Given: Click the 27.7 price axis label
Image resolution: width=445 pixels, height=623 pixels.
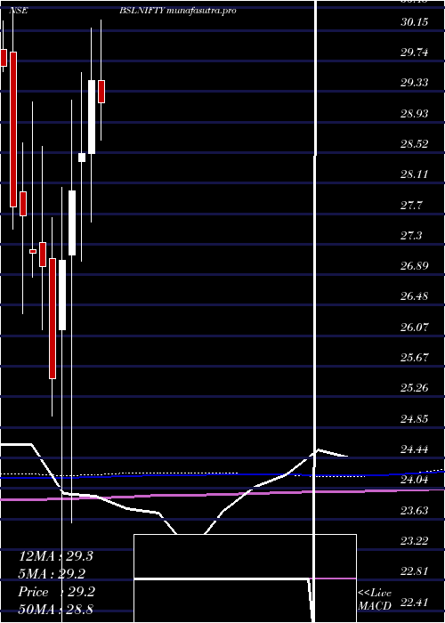Looking at the screenshot, I should click(411, 205).
